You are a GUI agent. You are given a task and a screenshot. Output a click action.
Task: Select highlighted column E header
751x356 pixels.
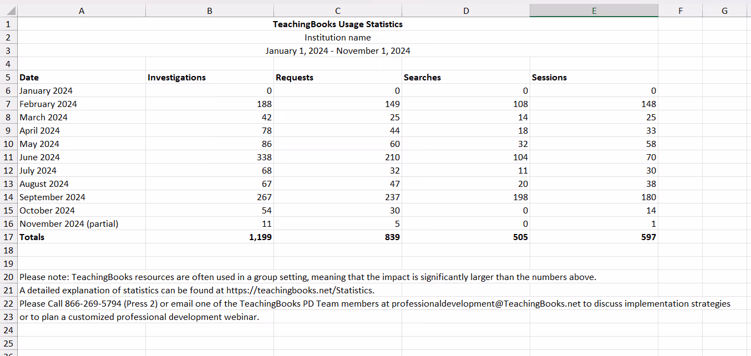point(594,11)
